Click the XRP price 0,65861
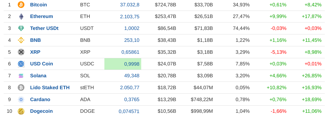 pos(130,52)
